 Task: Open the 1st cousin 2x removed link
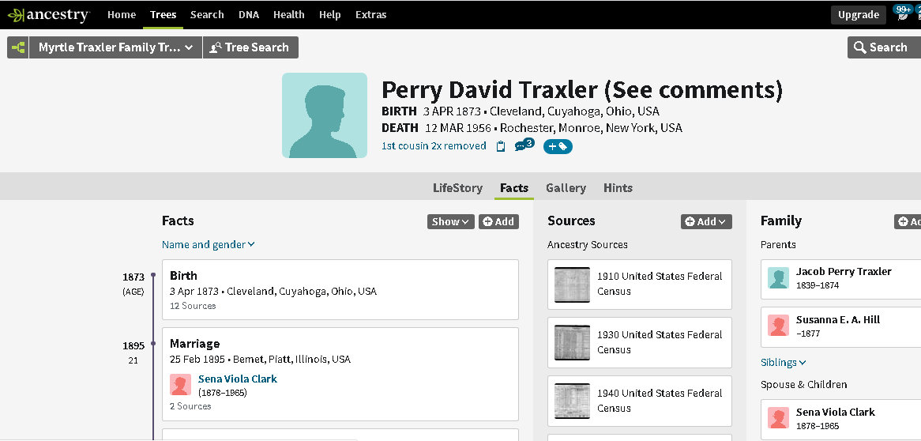point(434,146)
